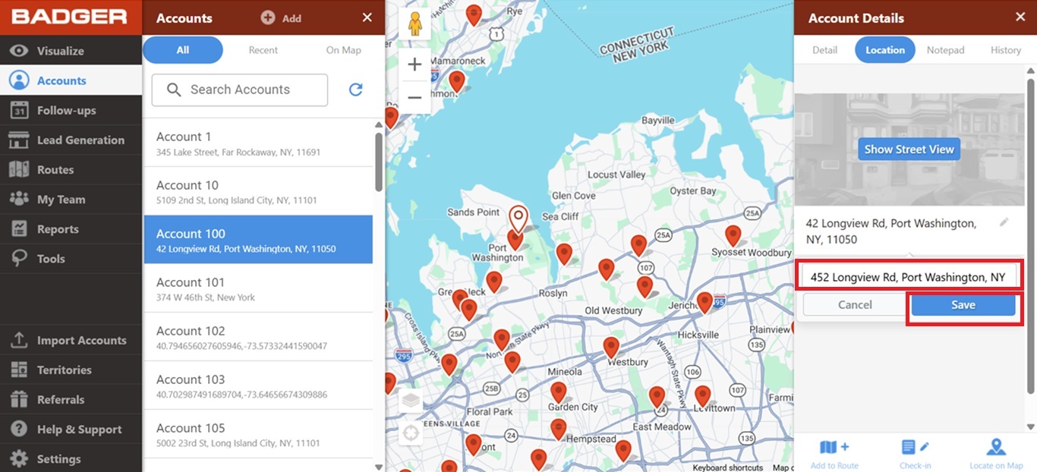The image size is (1037, 472).
Task: Open the History tab
Action: (x=1006, y=50)
